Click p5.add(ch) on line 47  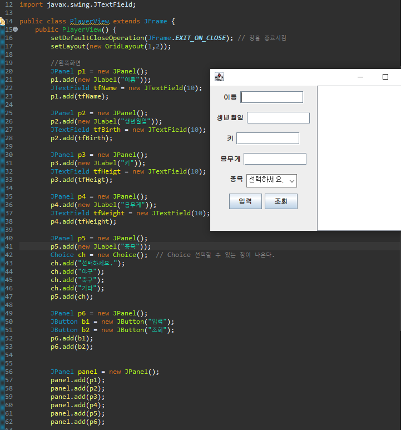(x=72, y=296)
